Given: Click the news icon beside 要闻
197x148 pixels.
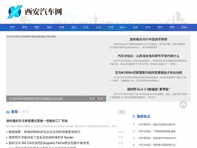Looking at the screenshot, I should [x=8, y=112].
